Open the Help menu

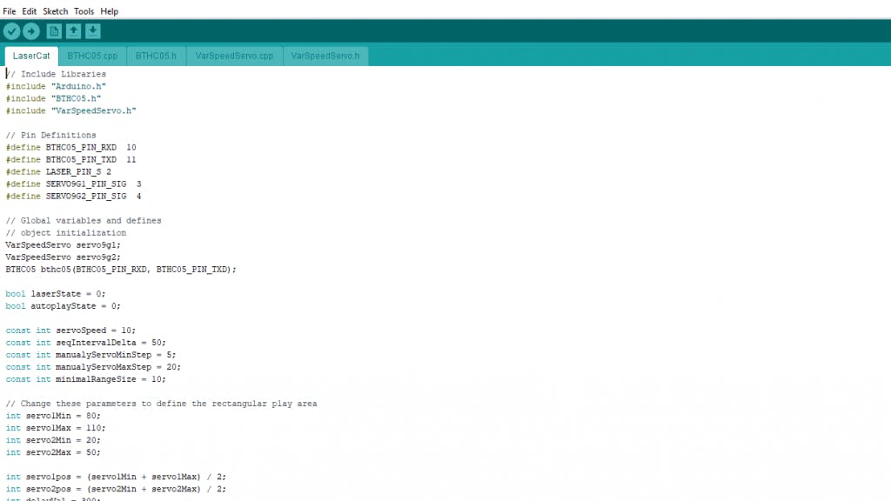110,11
